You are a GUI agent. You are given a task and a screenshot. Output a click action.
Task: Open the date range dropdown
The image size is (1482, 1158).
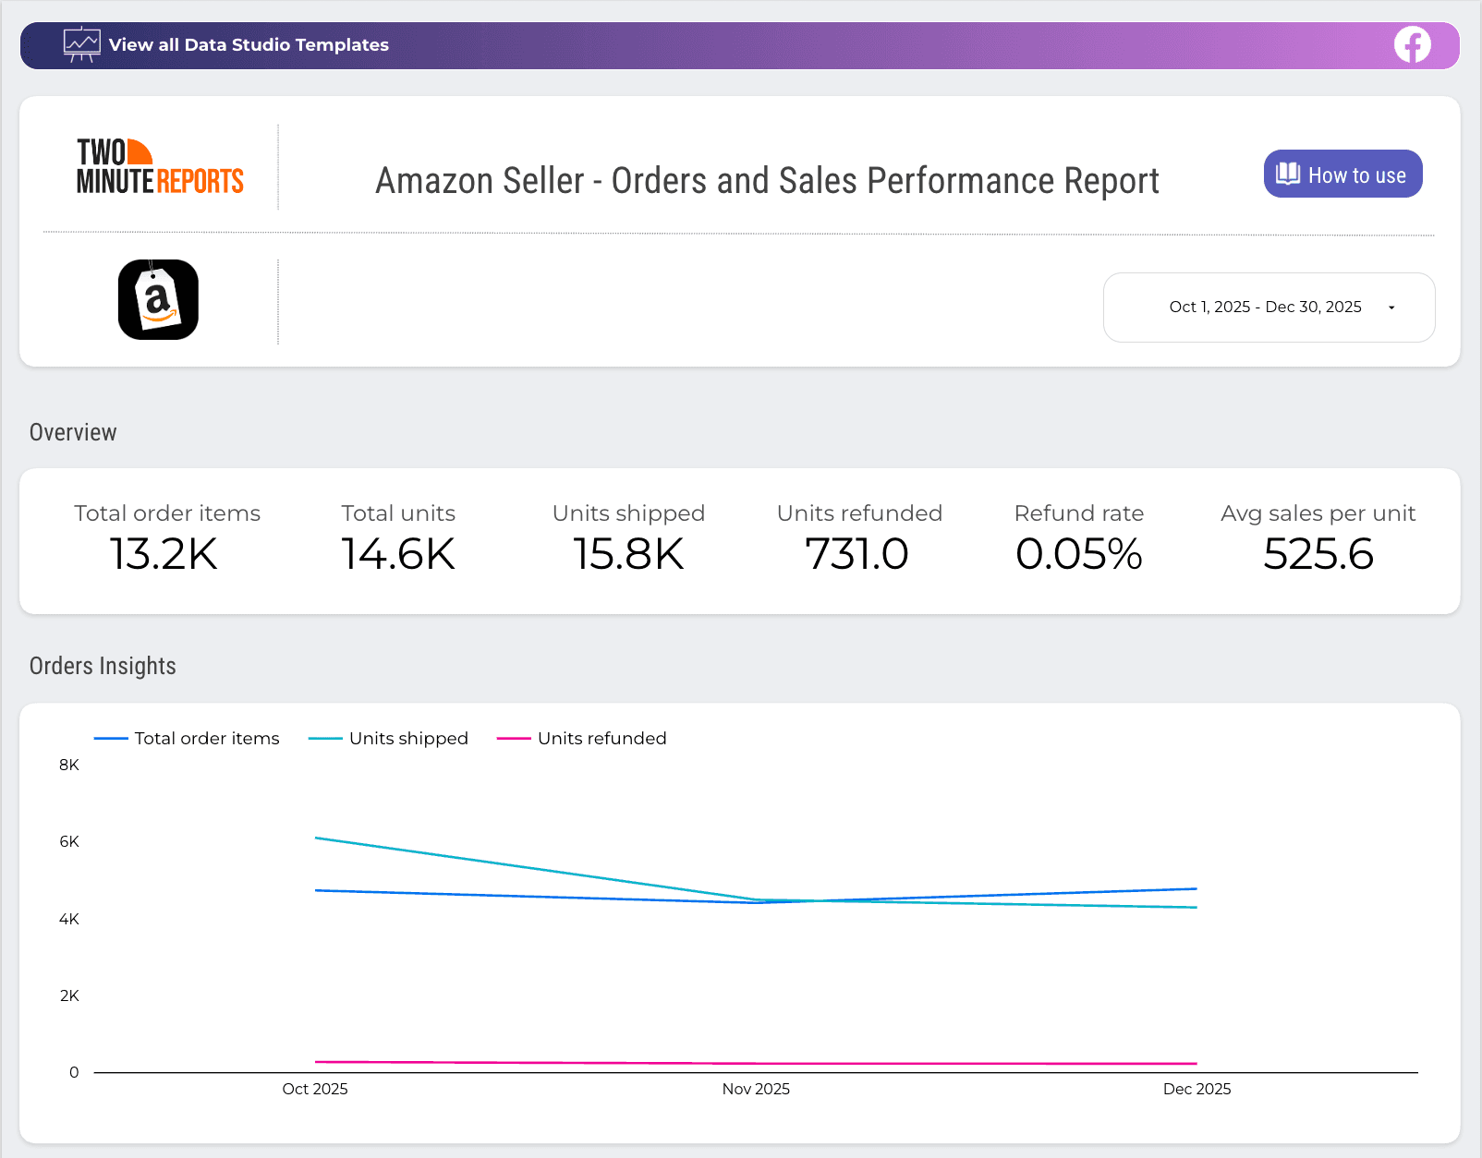click(x=1267, y=308)
